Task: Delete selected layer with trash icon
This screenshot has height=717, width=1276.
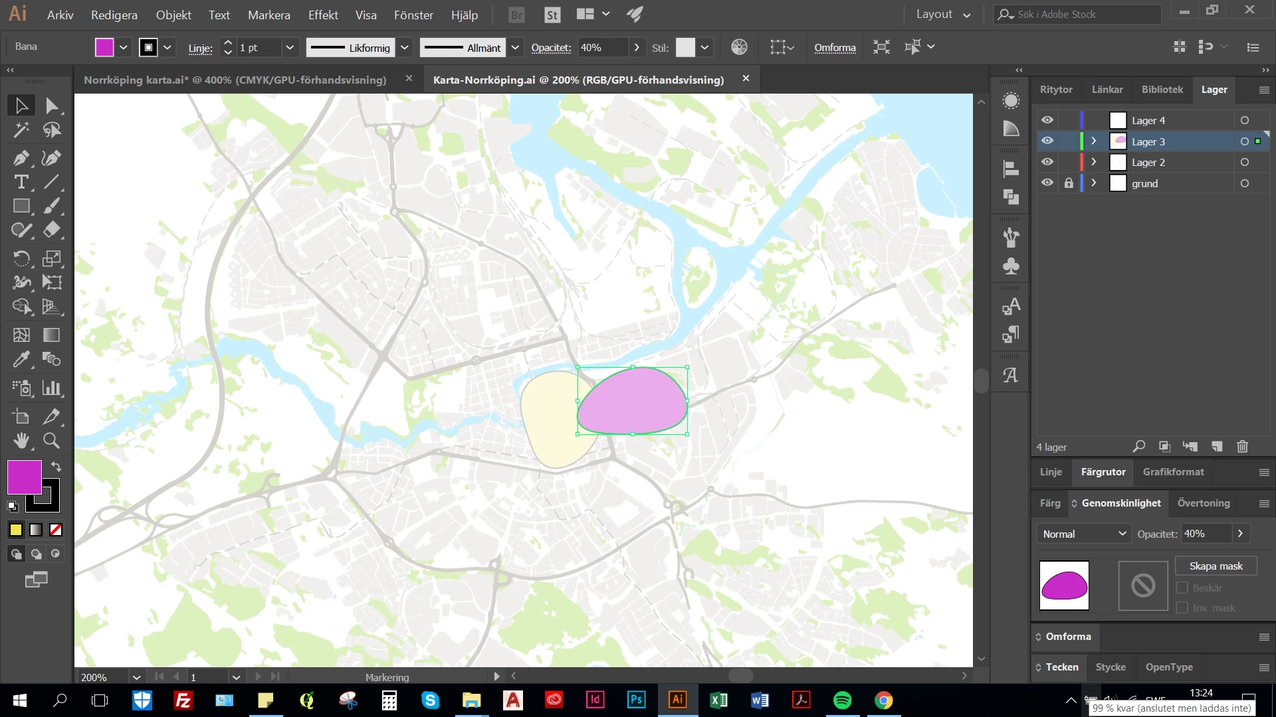Action: [x=1242, y=447]
